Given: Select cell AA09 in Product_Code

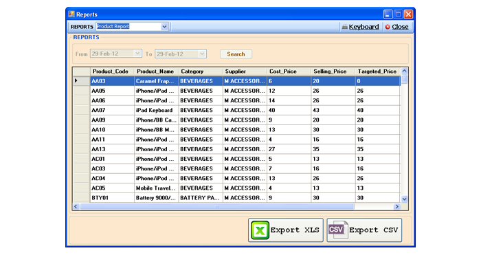Looking at the screenshot, I should point(112,120).
